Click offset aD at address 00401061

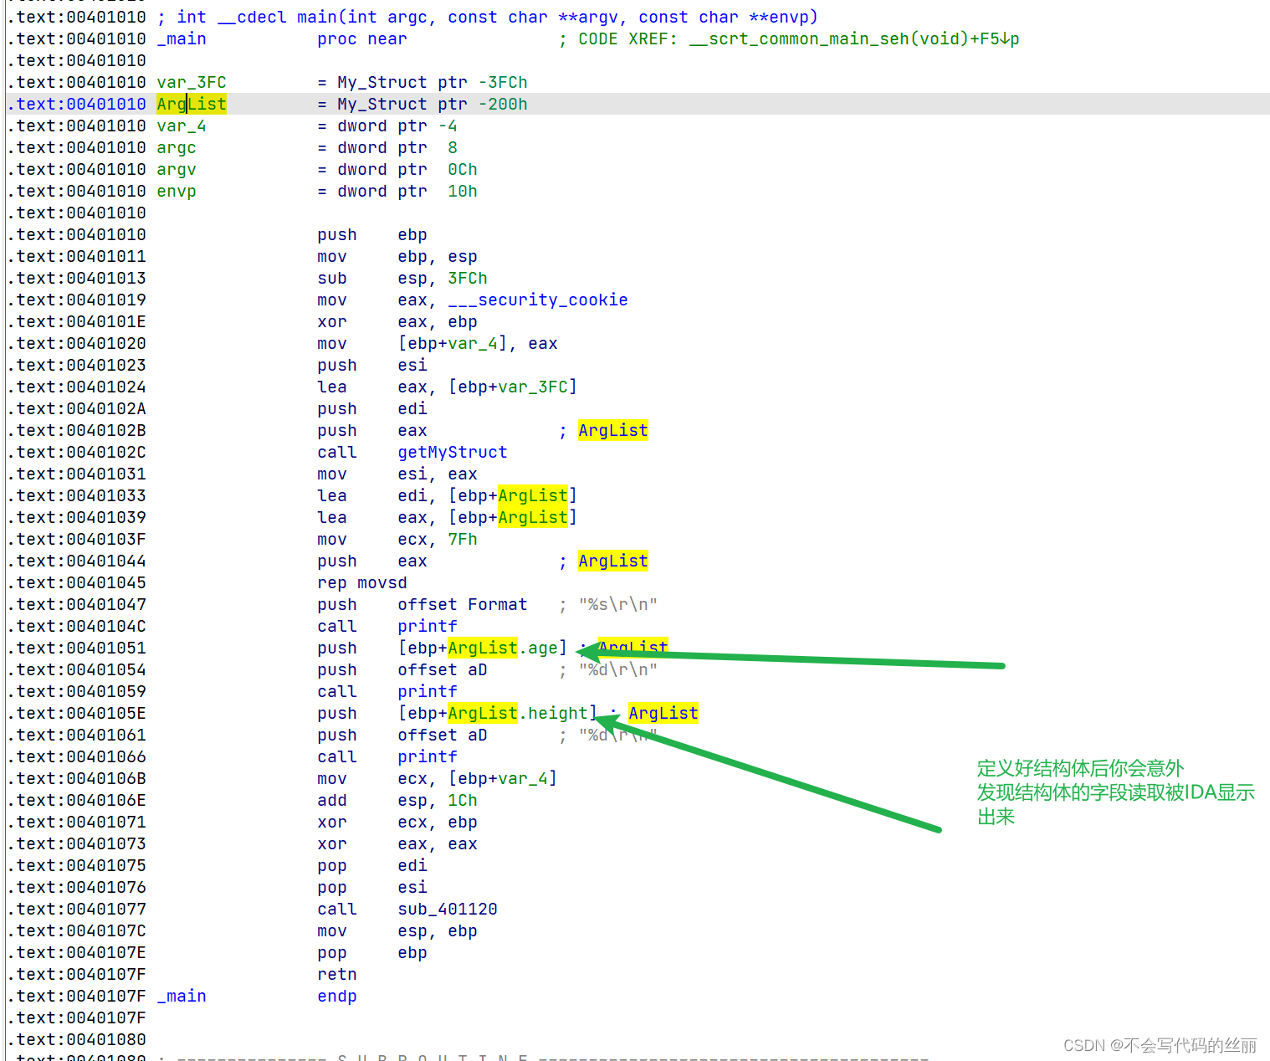click(443, 735)
